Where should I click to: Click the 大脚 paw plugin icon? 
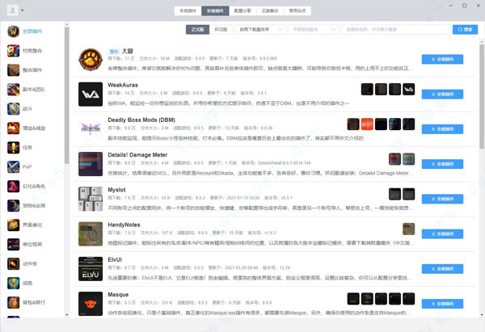click(x=91, y=59)
